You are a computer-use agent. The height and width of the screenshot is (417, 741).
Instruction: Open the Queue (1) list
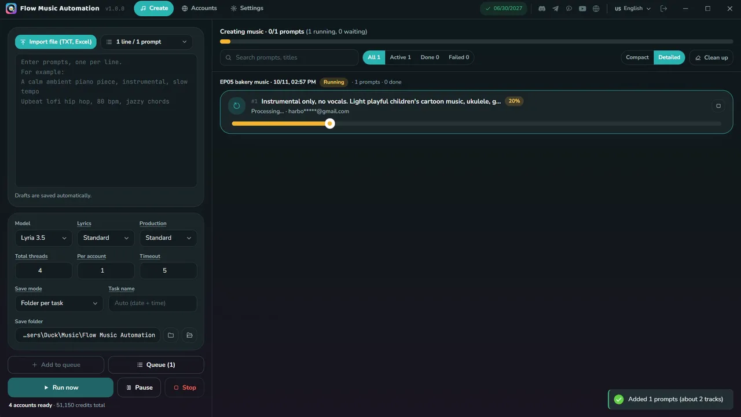click(x=156, y=365)
